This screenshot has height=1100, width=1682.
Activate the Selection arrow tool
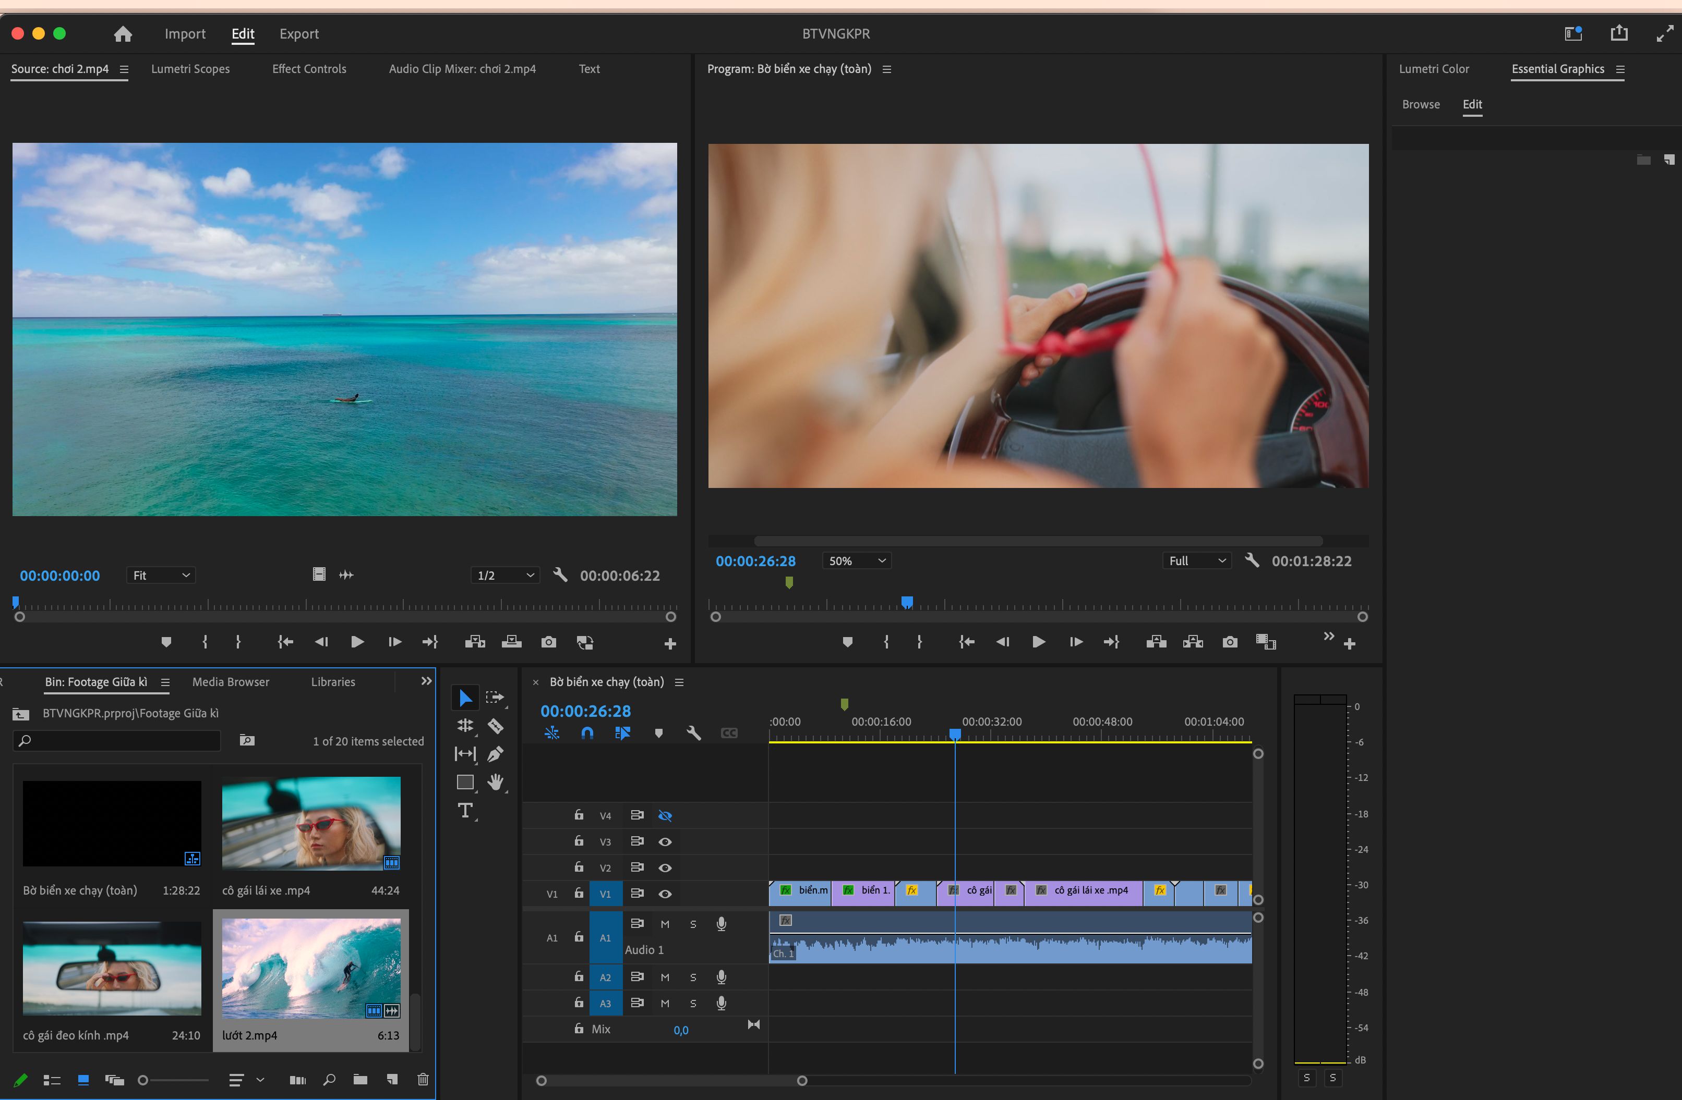(x=465, y=698)
